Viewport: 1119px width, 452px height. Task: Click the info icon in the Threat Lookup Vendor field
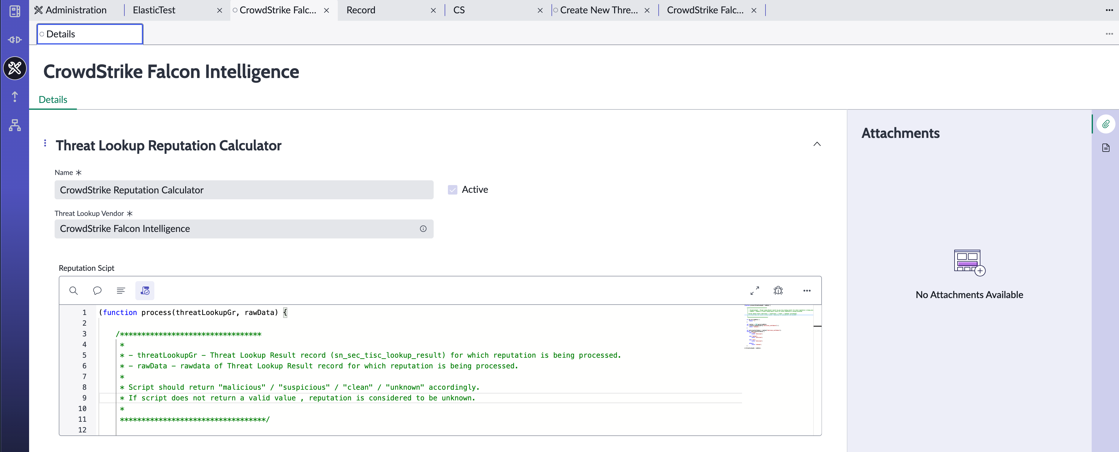click(423, 229)
